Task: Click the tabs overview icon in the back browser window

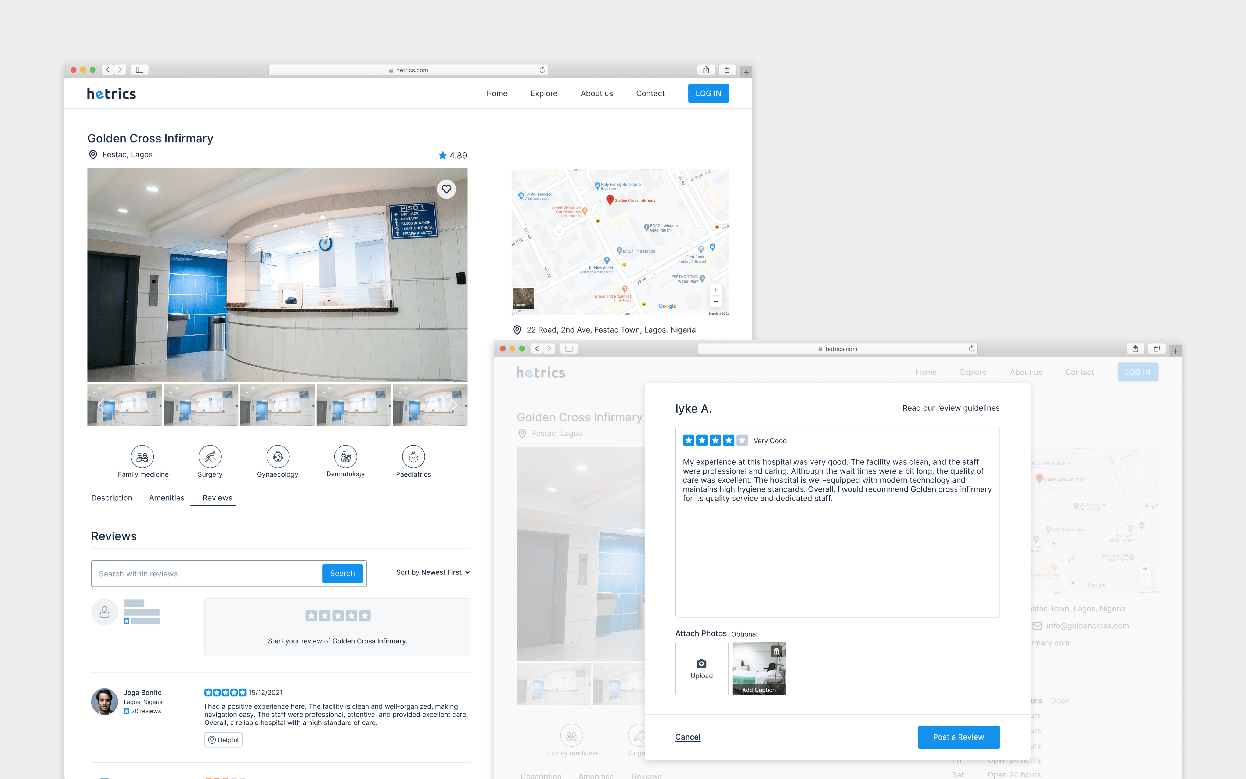Action: click(727, 70)
